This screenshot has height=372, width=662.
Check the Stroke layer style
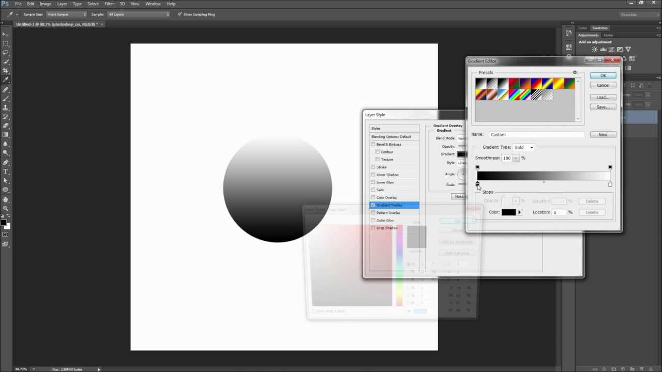[373, 167]
